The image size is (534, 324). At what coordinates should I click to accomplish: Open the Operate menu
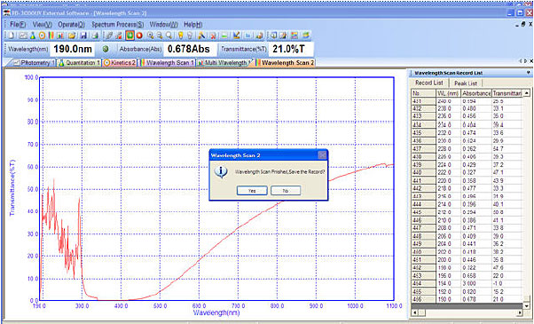pyautogui.click(x=71, y=25)
